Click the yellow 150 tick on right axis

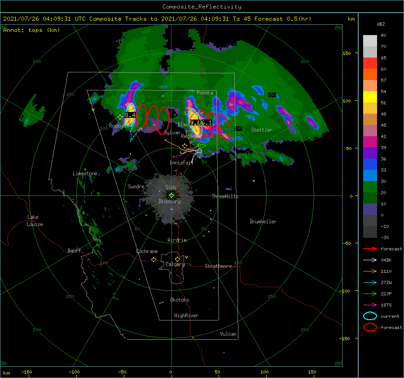[x=347, y=53]
